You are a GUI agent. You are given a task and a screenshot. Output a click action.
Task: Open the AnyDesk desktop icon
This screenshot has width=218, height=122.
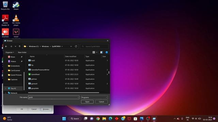click(x=5, y=33)
